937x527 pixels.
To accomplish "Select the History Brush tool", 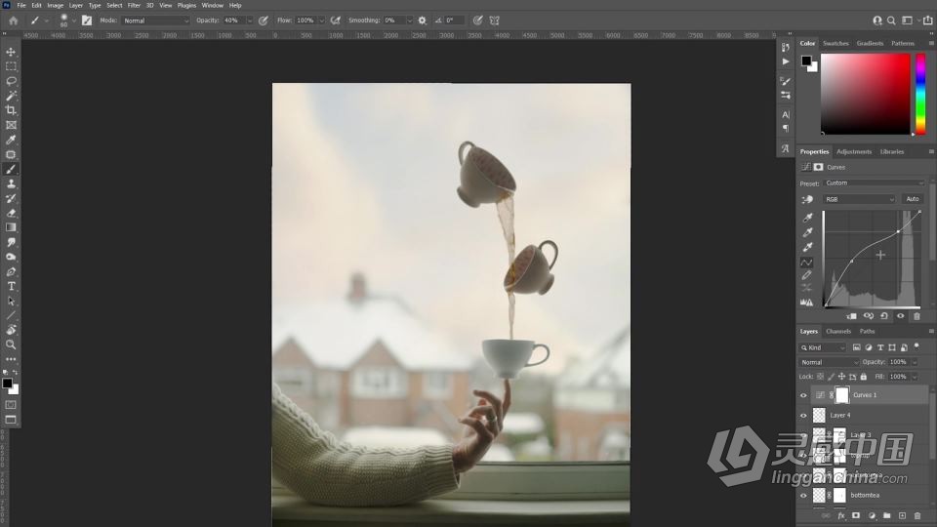I will coord(11,198).
